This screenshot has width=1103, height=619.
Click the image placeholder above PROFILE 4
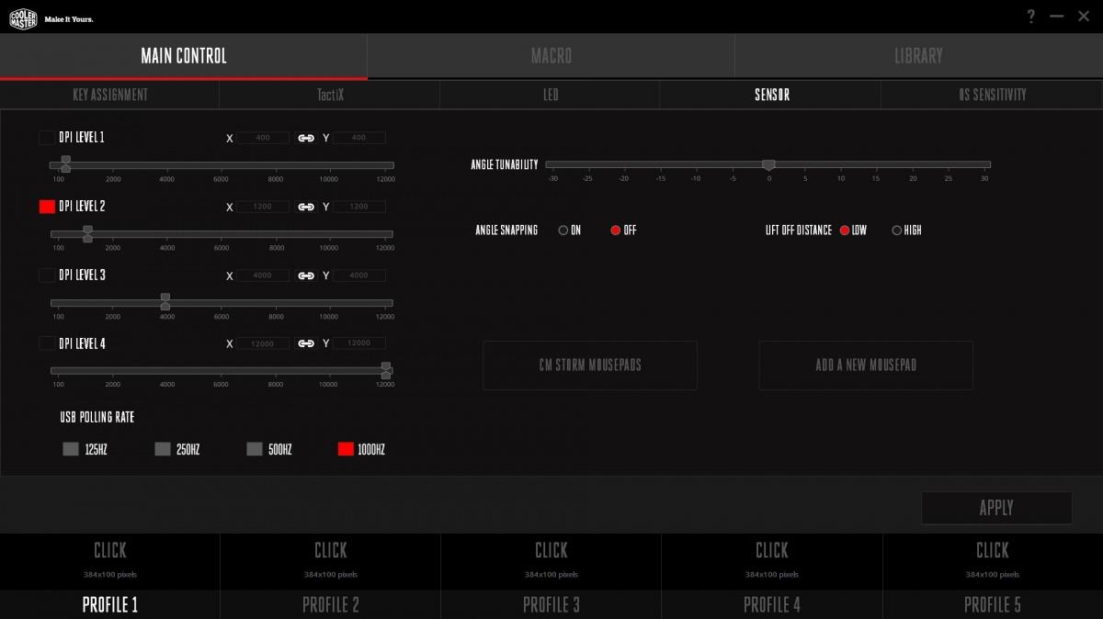point(772,561)
